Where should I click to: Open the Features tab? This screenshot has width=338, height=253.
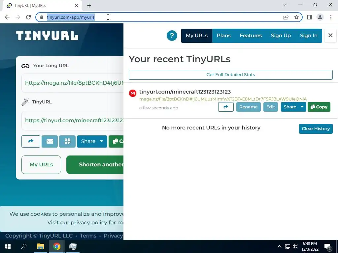tap(251, 36)
